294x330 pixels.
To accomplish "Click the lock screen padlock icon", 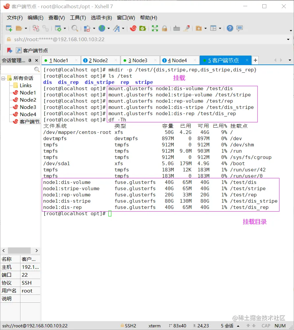I will click(x=164, y=28).
